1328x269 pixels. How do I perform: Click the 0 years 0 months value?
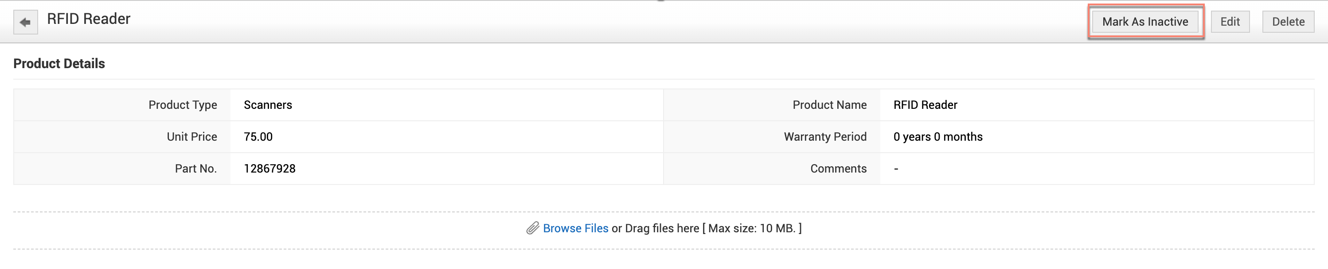[x=938, y=137]
